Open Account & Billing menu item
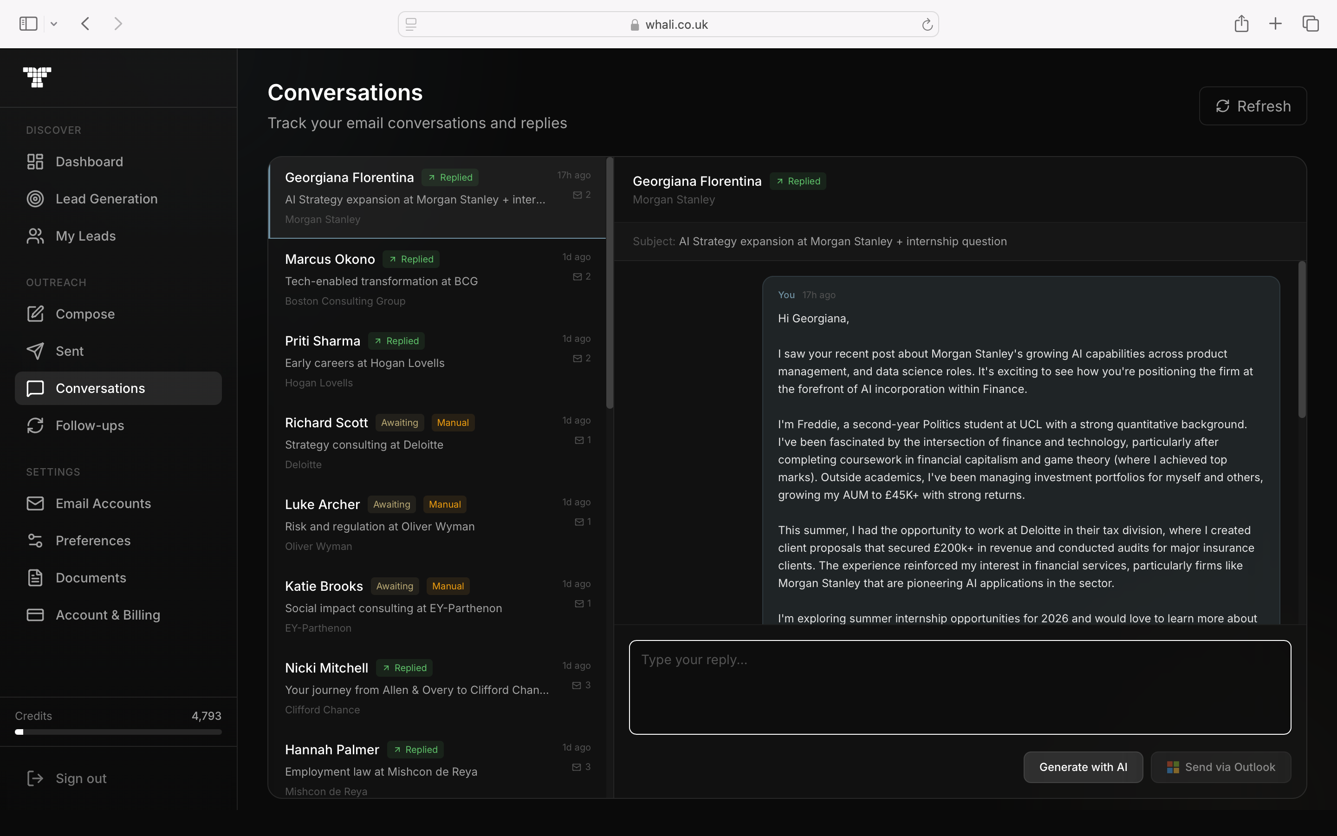1337x836 pixels. [108, 615]
